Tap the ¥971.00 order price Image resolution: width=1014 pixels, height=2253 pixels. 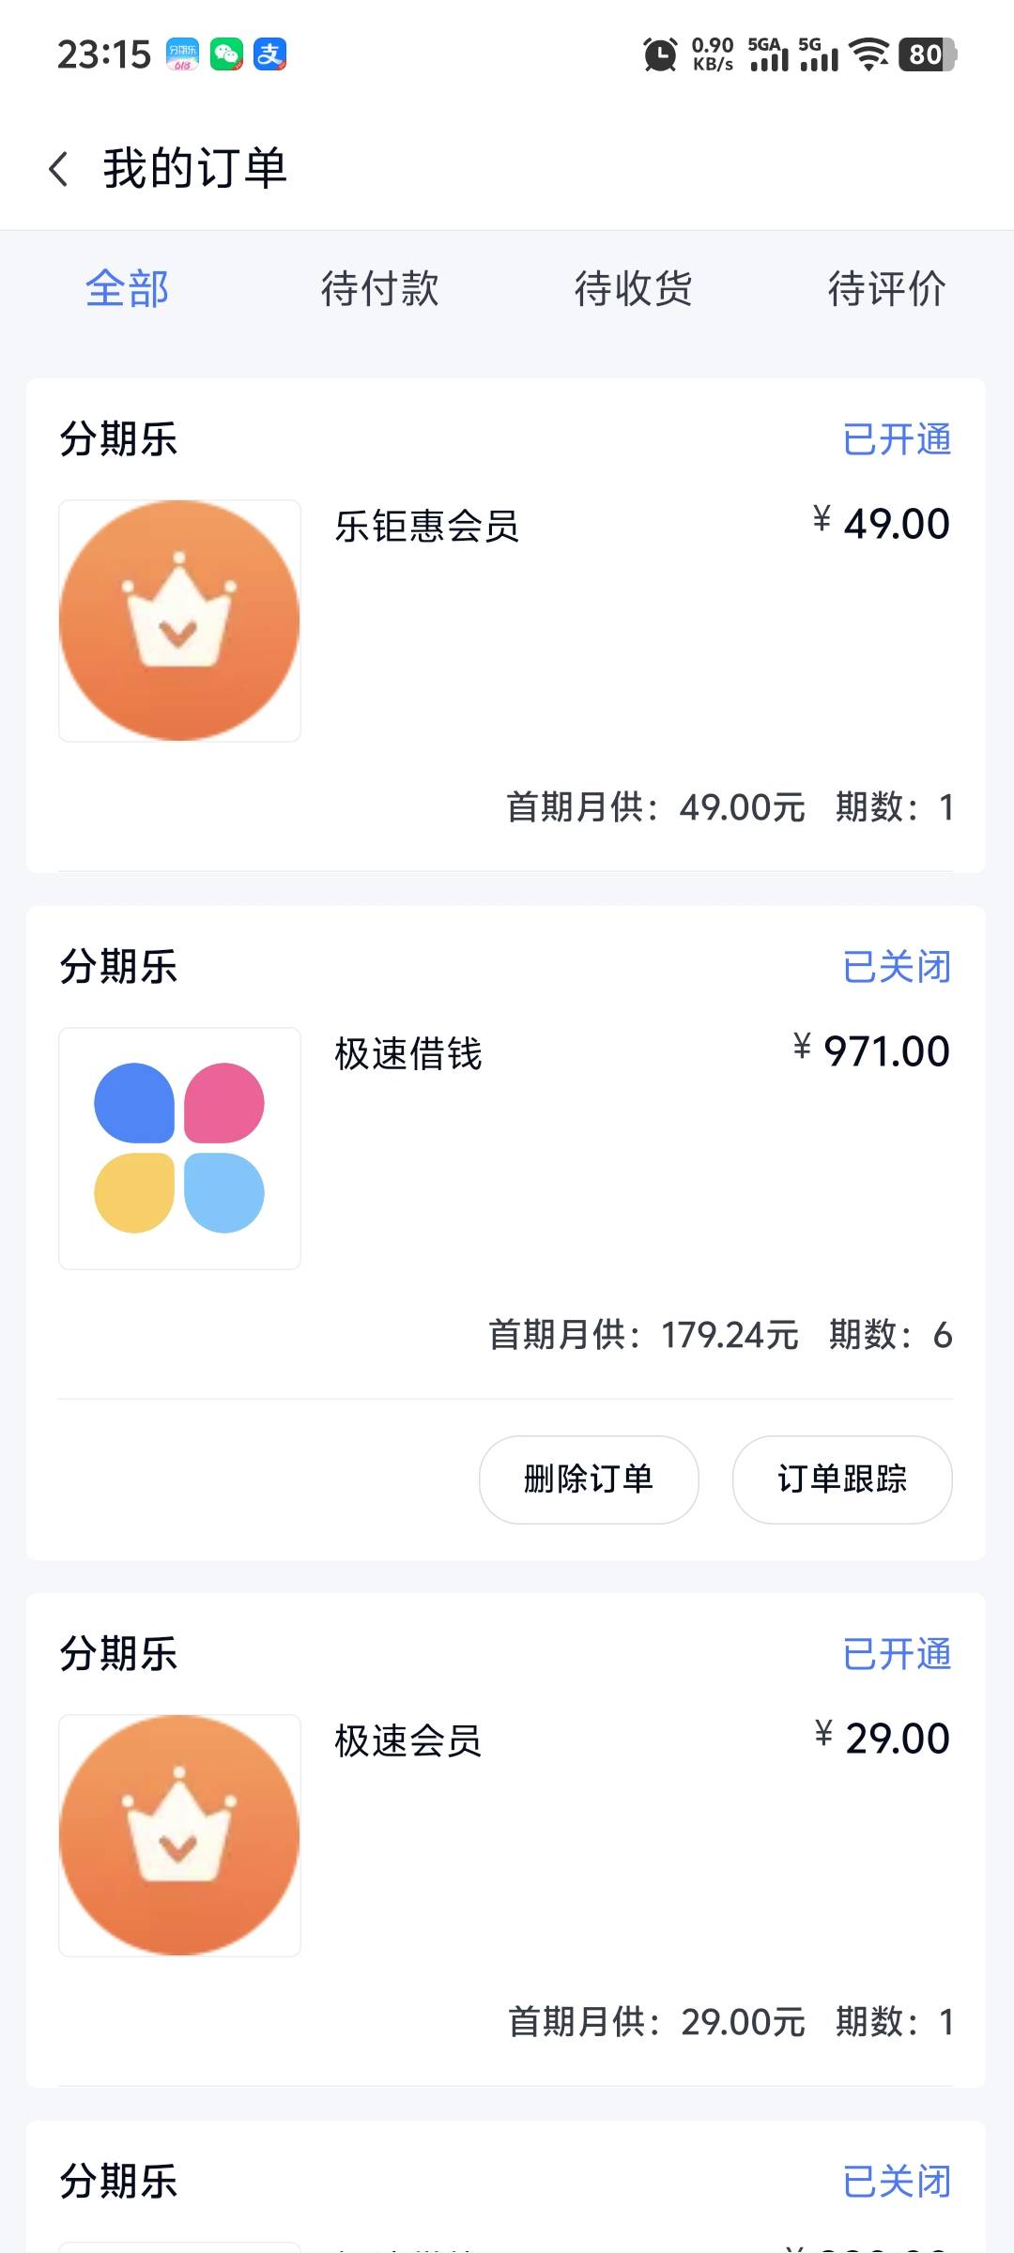tap(871, 1051)
